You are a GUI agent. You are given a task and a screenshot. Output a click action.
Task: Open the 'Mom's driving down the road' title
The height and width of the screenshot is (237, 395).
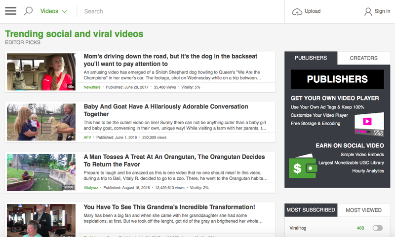click(x=170, y=60)
